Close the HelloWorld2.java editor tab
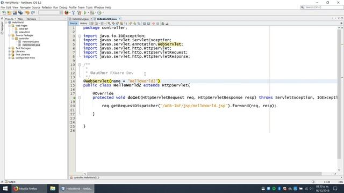Image resolution: width=344 pixels, height=193 pixels. (x=119, y=19)
